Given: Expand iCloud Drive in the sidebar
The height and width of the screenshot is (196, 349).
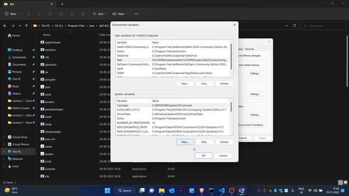Looking at the screenshot, I should pos(4,137).
